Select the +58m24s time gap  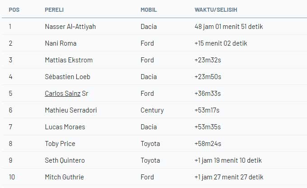tap(208, 144)
